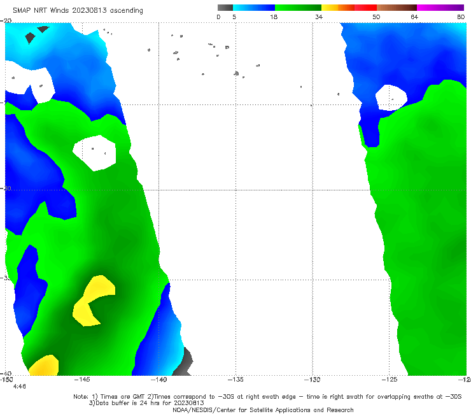The height and width of the screenshot is (414, 471).
Task: Click the color bar label '5'
Action: 234,17
